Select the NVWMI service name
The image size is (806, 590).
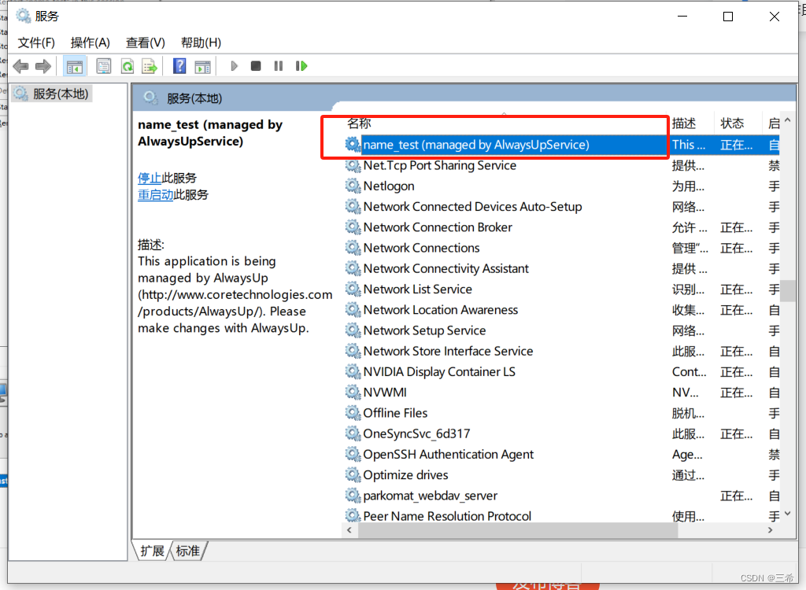point(385,392)
